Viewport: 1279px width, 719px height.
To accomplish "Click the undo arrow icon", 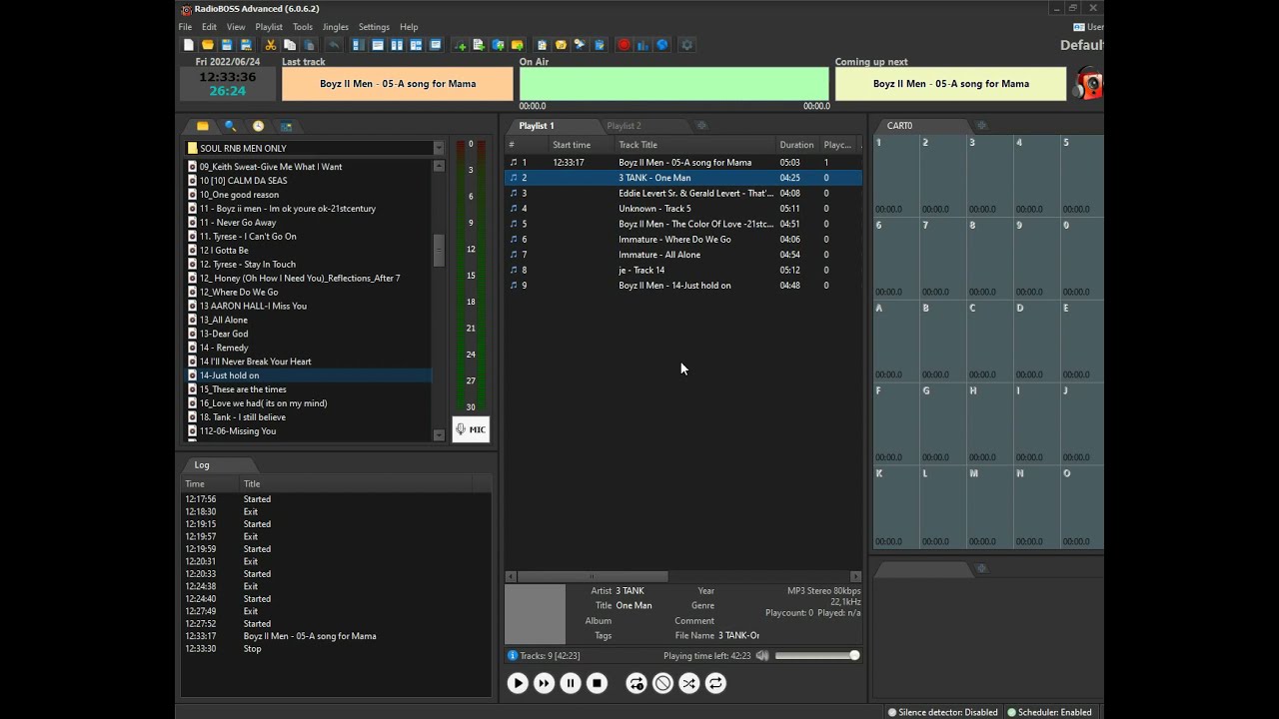I will point(334,45).
